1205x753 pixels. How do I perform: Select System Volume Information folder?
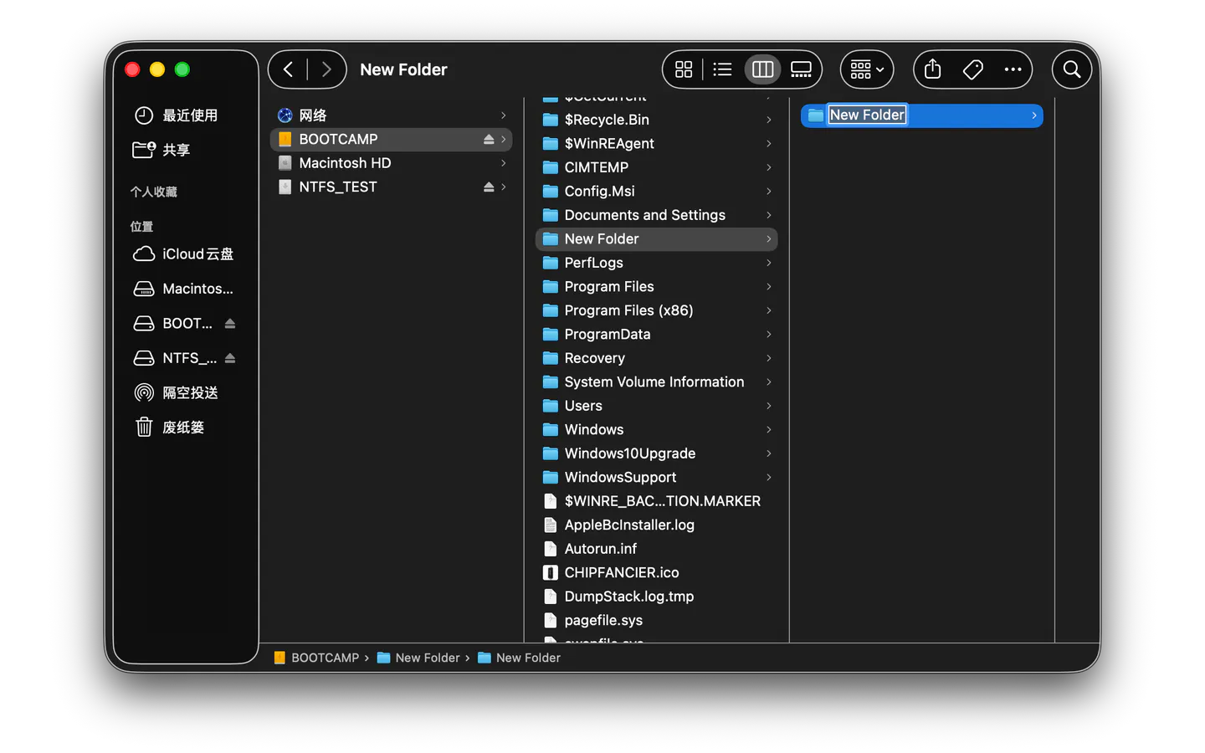pos(656,382)
